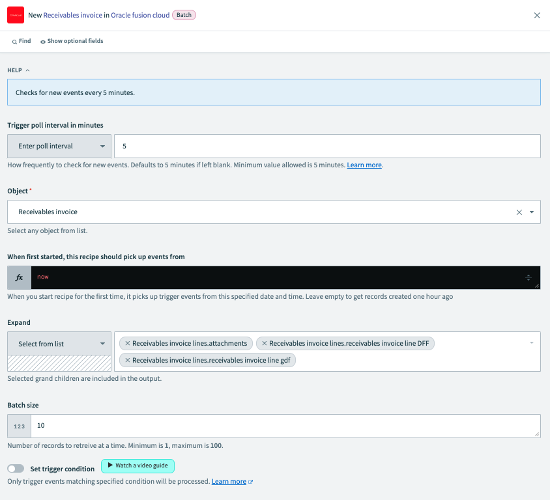Click the Oracle logo icon

pos(16,15)
